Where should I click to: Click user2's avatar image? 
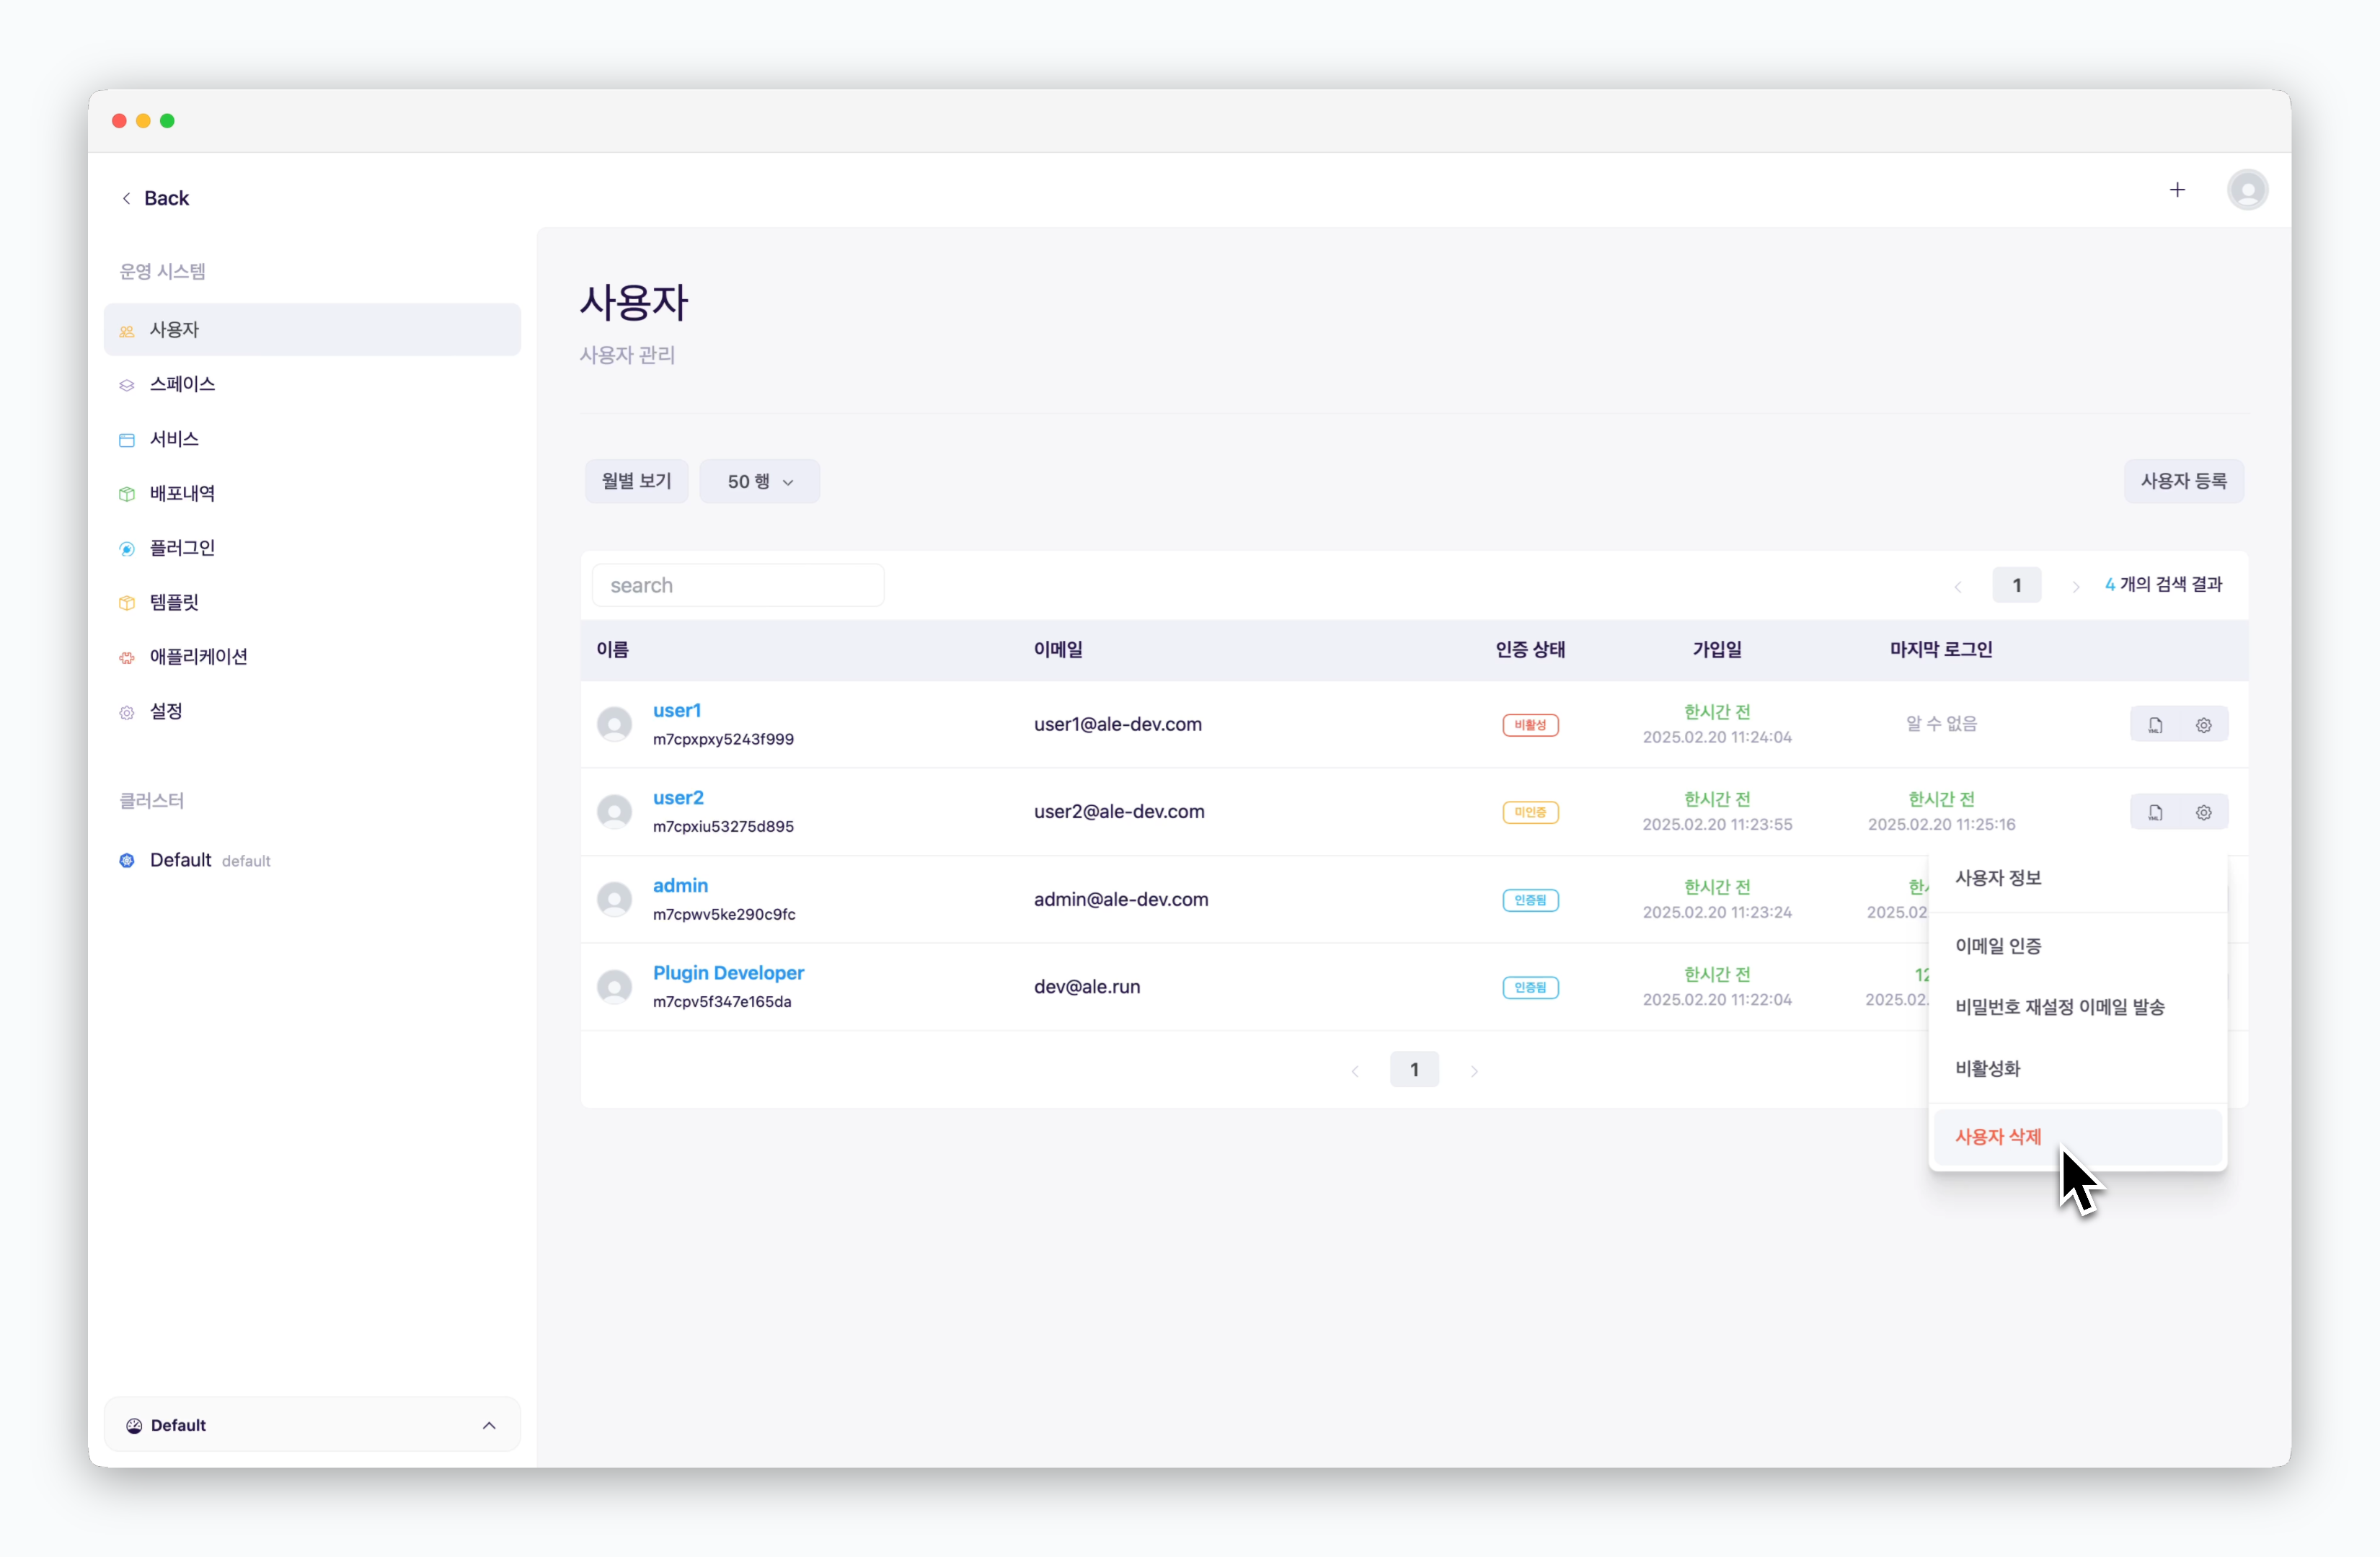click(x=615, y=811)
